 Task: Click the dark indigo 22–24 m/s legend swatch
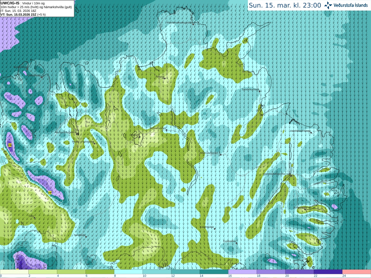pyautogui.click(x=328, y=272)
